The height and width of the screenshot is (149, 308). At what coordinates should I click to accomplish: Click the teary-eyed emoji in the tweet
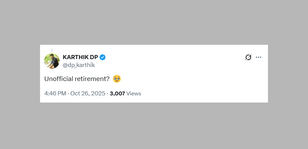[x=117, y=79]
